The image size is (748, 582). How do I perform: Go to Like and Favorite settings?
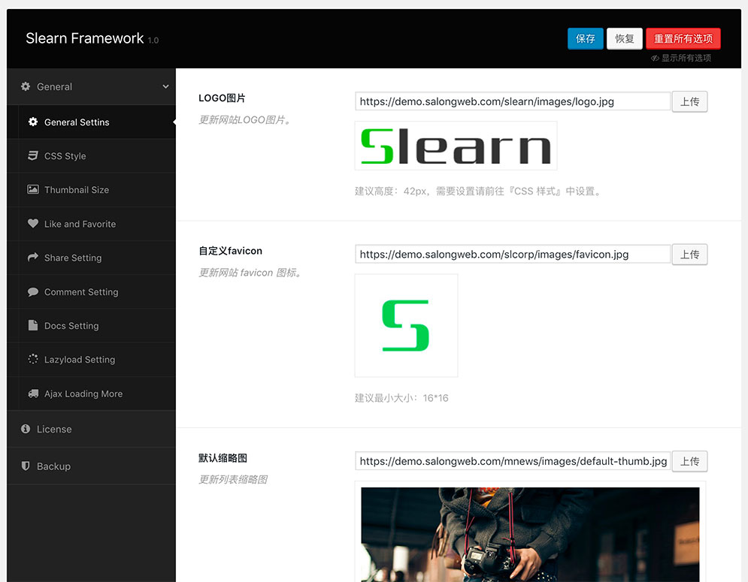(x=91, y=224)
